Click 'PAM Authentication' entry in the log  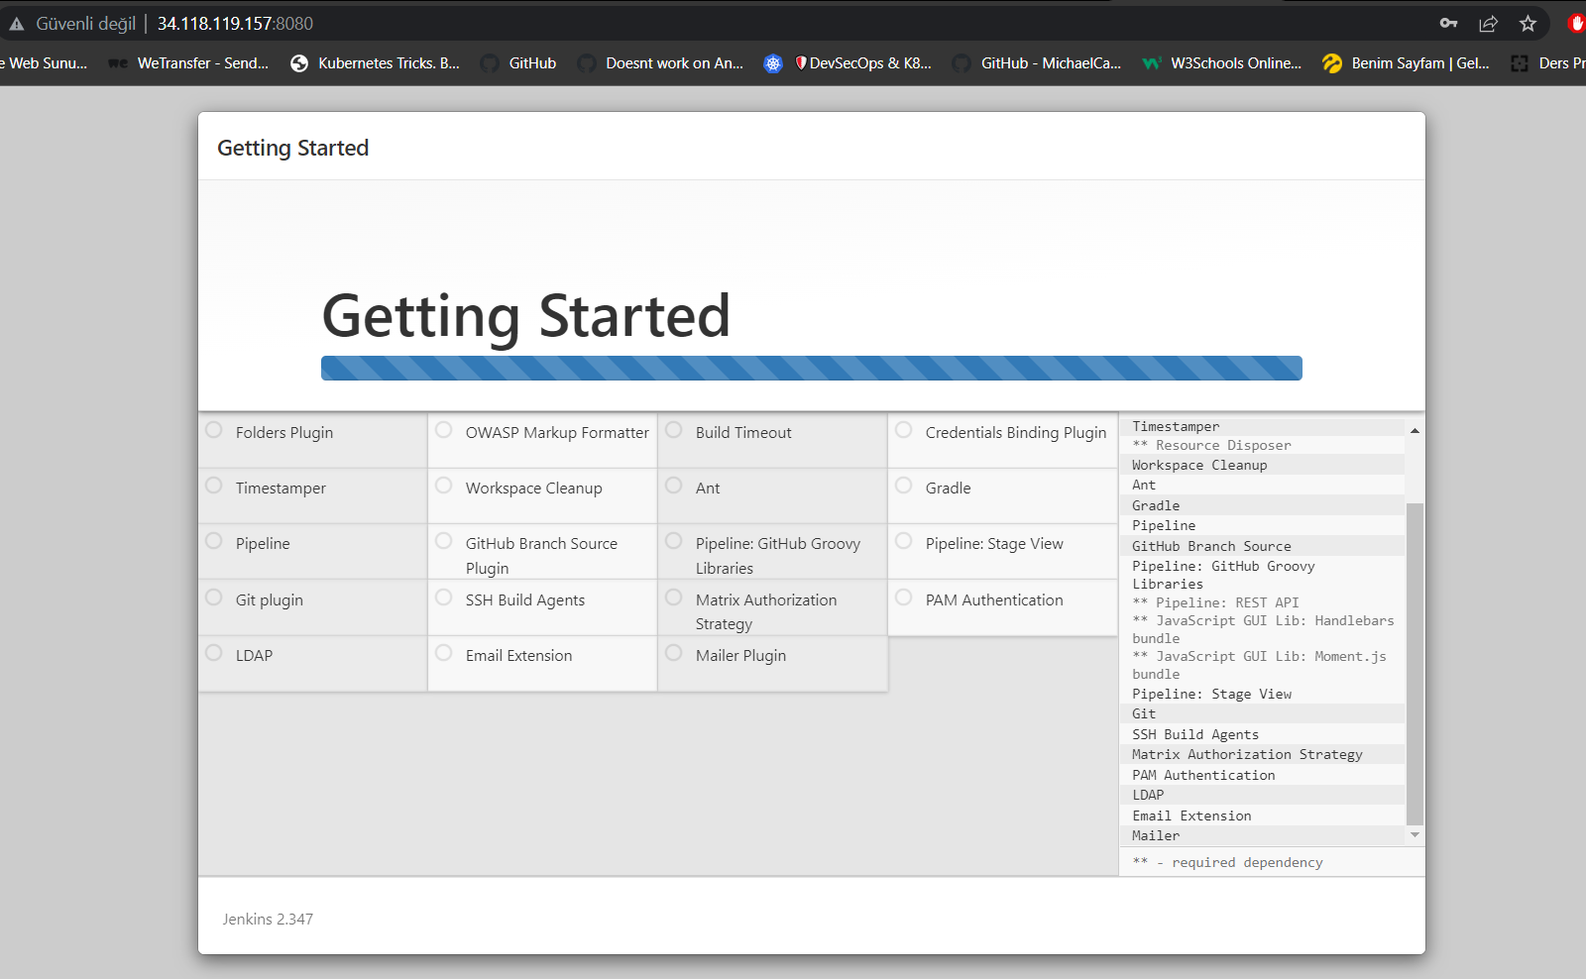[1203, 776]
